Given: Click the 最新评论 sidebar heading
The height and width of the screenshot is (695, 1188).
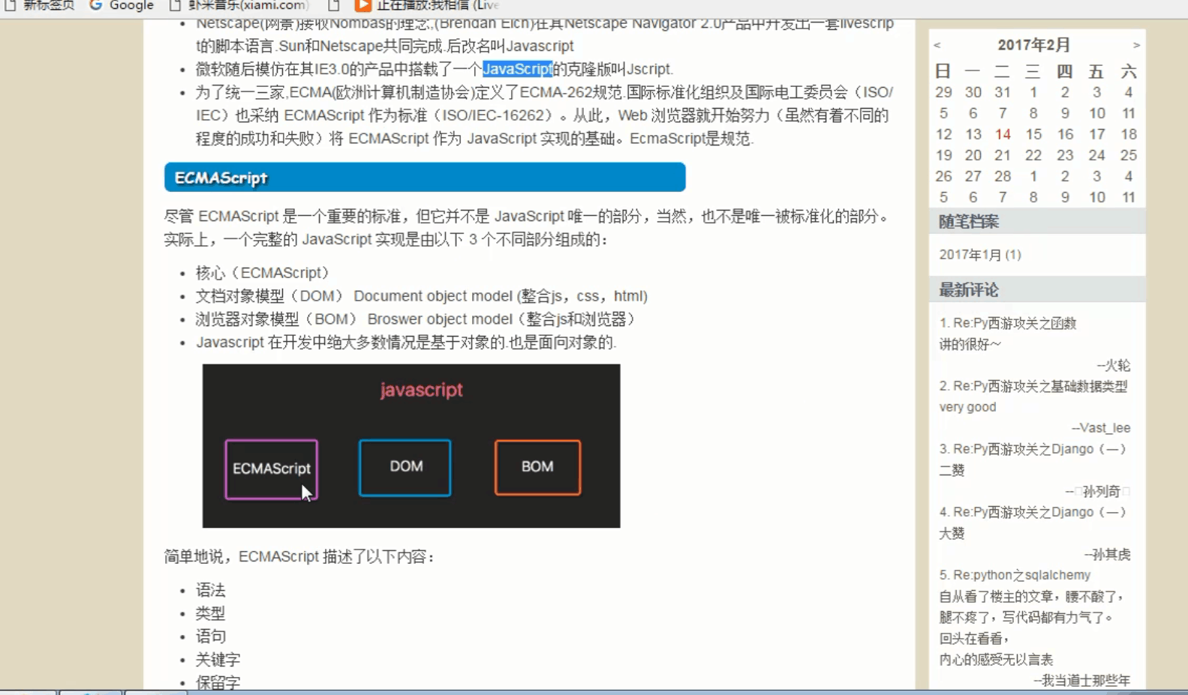Looking at the screenshot, I should pos(969,290).
